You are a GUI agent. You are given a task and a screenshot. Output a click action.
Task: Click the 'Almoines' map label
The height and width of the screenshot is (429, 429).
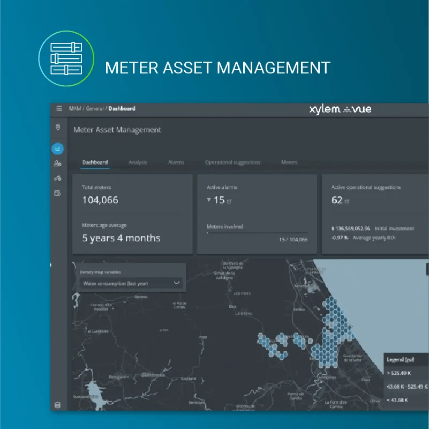click(327, 377)
